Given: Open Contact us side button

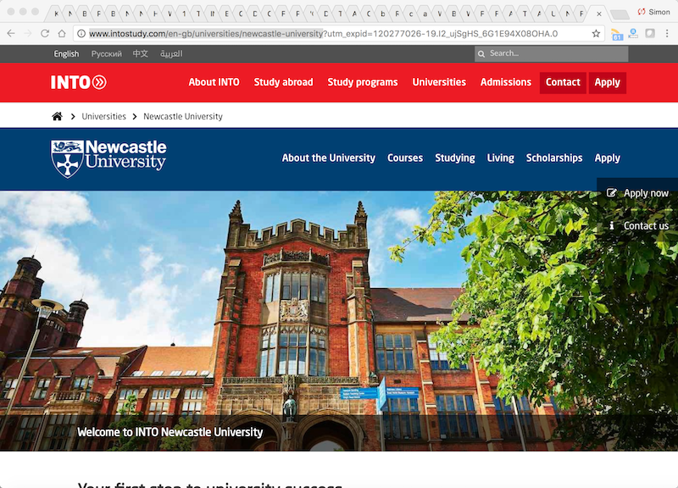Looking at the screenshot, I should pyautogui.click(x=637, y=226).
